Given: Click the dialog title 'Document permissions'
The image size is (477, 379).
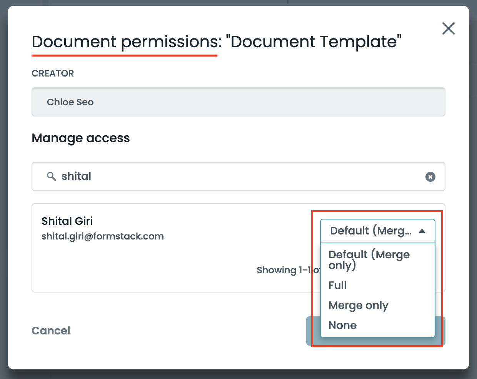Looking at the screenshot, I should point(127,42).
